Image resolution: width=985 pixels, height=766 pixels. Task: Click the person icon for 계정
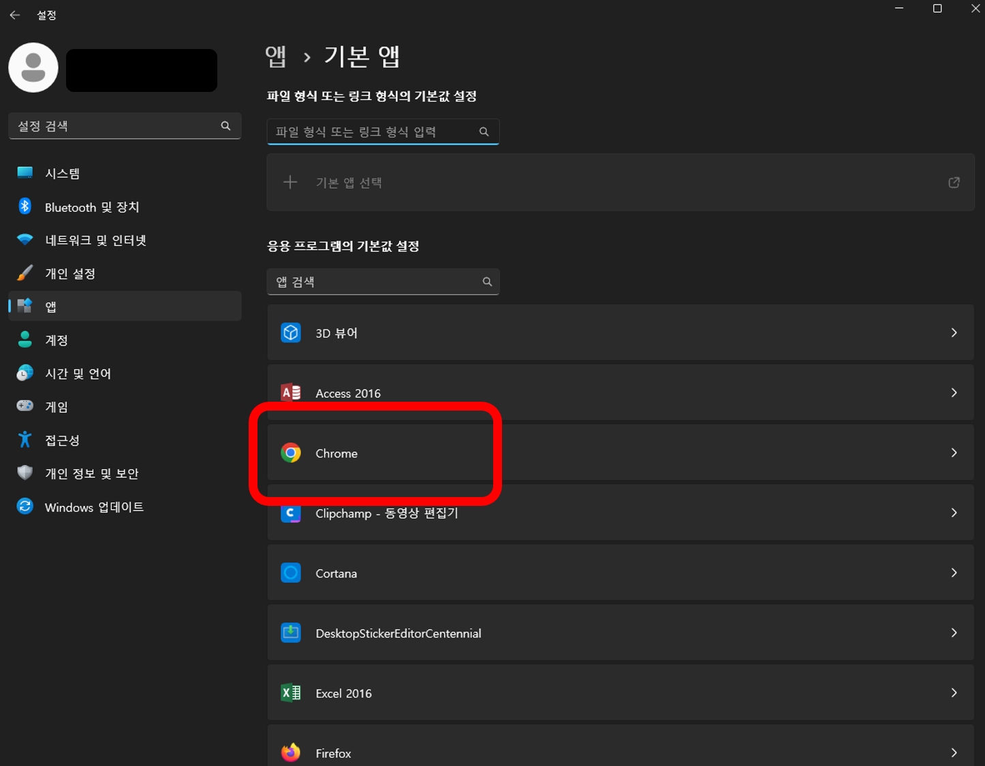click(25, 340)
